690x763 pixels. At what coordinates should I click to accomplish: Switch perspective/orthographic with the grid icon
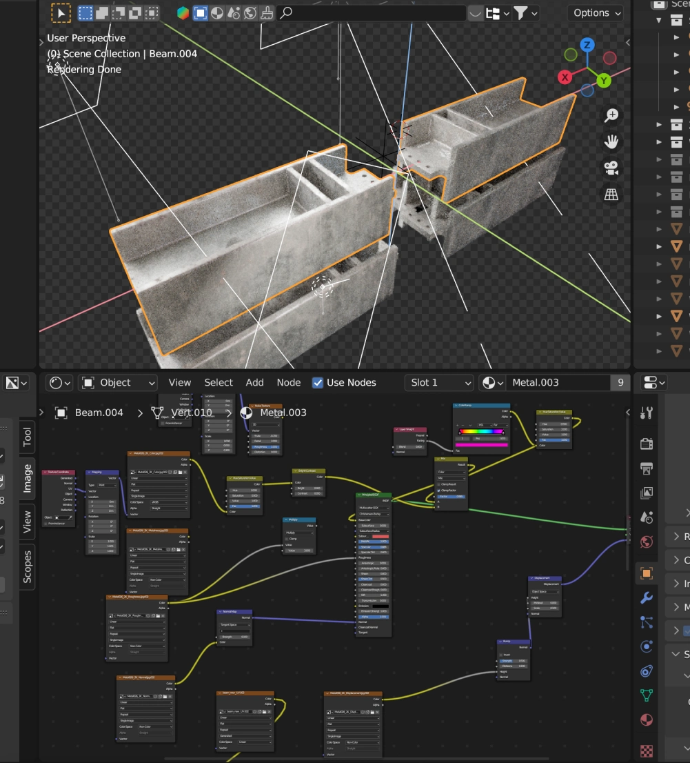pos(611,195)
